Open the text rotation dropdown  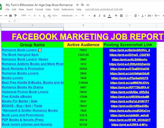point(157,16)
